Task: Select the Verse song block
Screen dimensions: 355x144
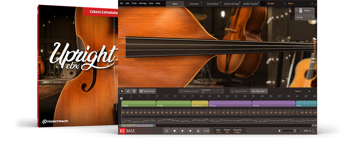Action: 306,104
